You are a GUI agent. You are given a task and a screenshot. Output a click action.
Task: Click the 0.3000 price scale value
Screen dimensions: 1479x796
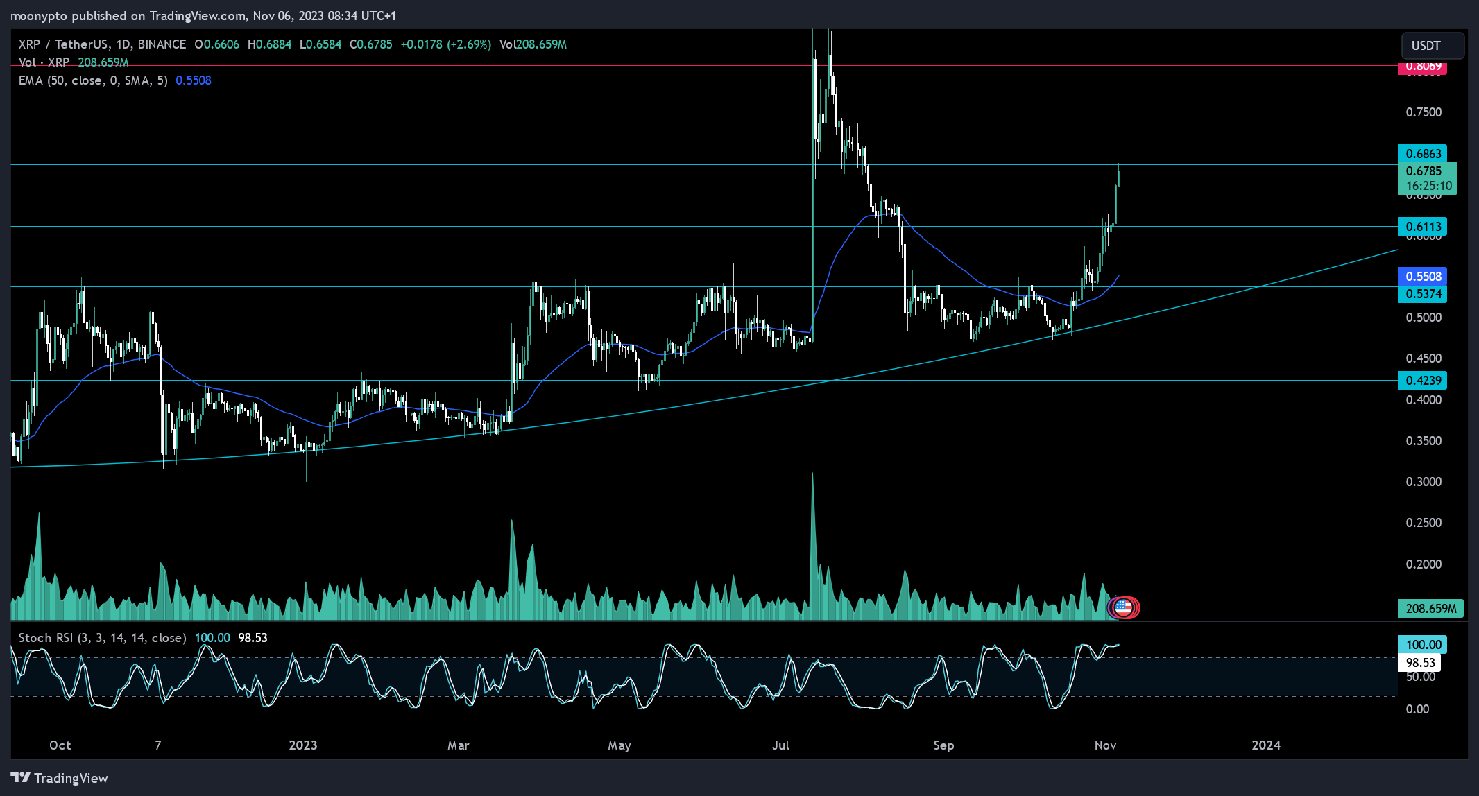(1424, 482)
